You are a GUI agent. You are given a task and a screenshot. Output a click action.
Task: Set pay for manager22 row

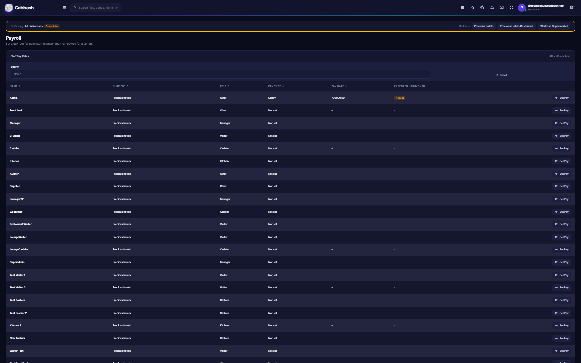coord(562,199)
